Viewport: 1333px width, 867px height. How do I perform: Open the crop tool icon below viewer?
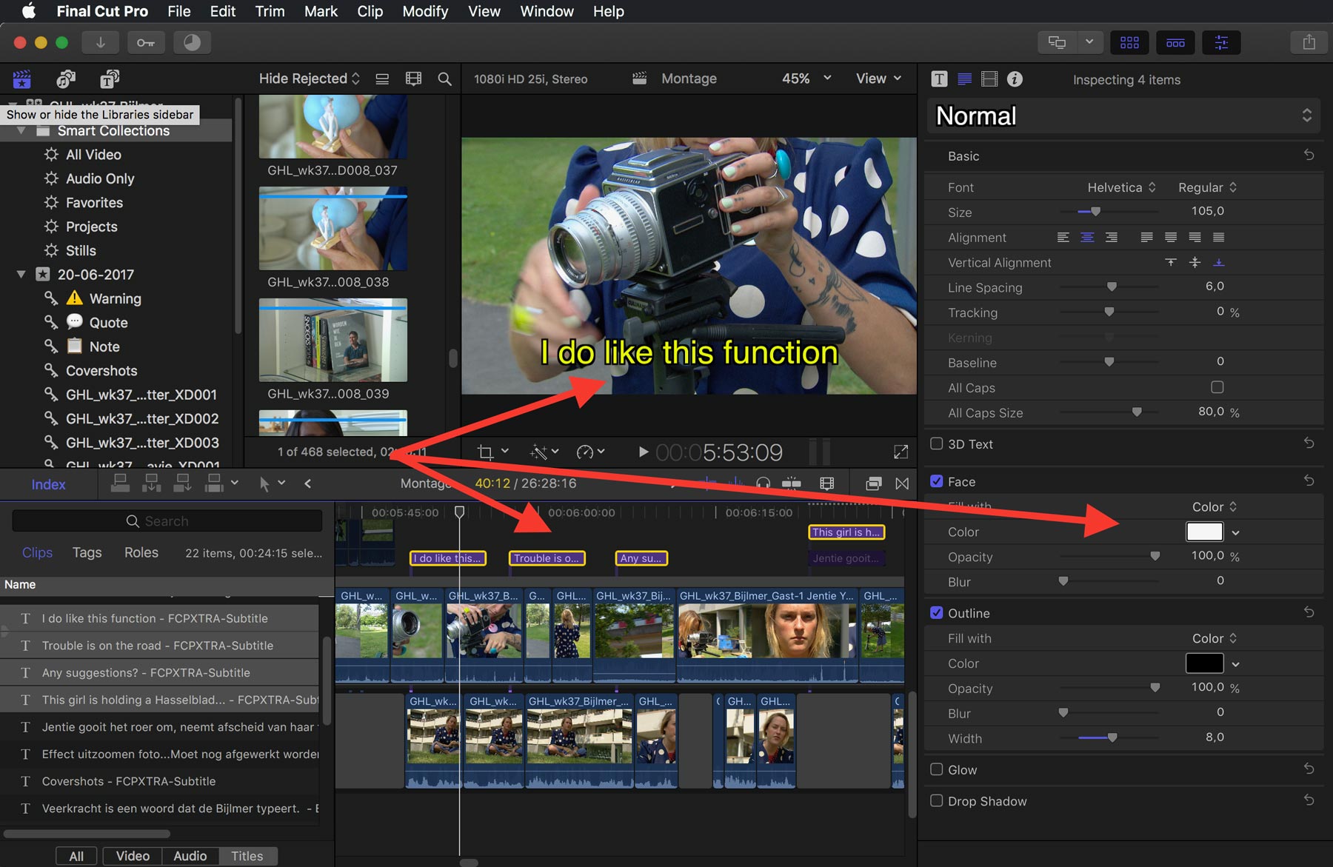click(485, 452)
